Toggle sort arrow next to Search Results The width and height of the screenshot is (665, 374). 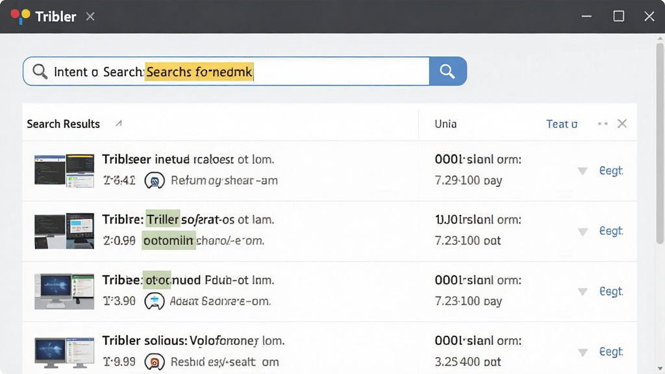[x=119, y=123]
